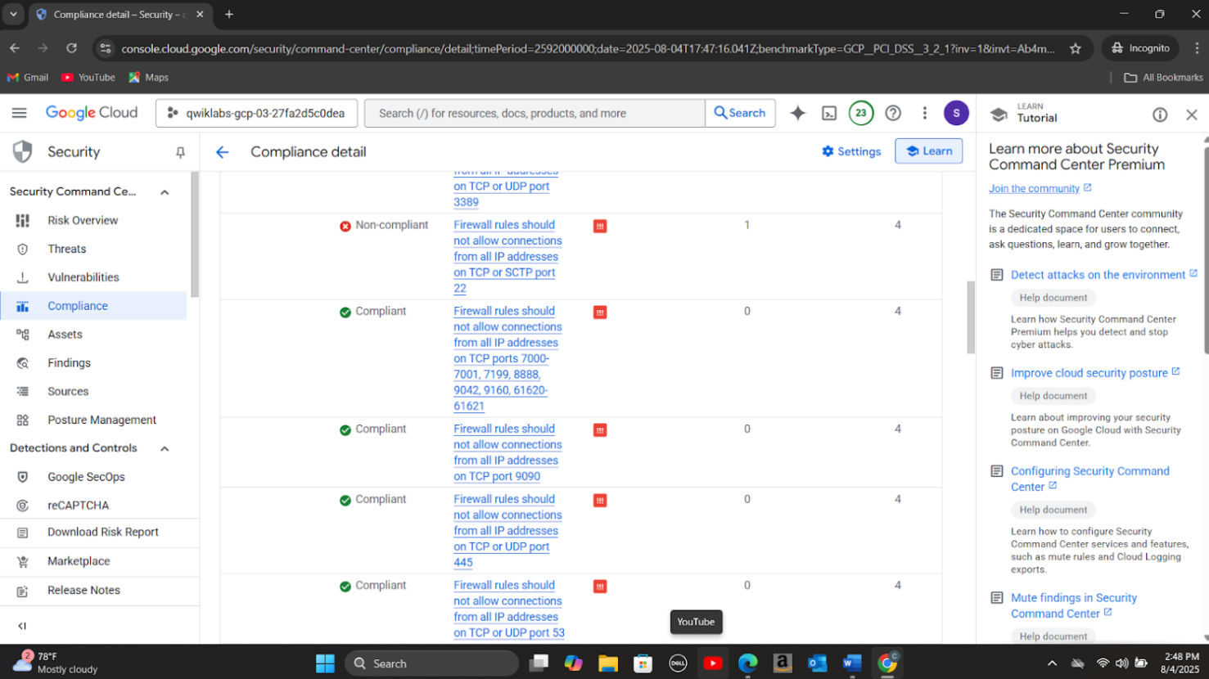Collapse the Security Command Center section
The height and width of the screenshot is (679, 1209).
[x=165, y=192]
